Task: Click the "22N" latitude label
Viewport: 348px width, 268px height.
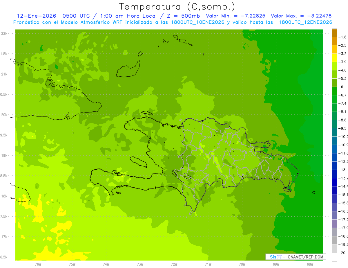Action: pyautogui.click(x=4, y=34)
